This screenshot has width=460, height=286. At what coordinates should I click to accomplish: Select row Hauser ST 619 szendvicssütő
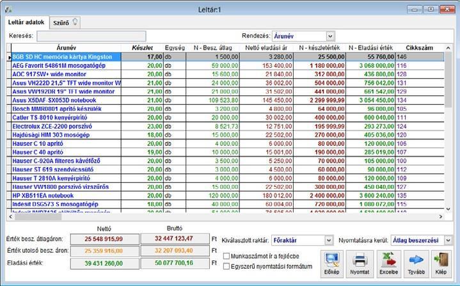coord(225,170)
